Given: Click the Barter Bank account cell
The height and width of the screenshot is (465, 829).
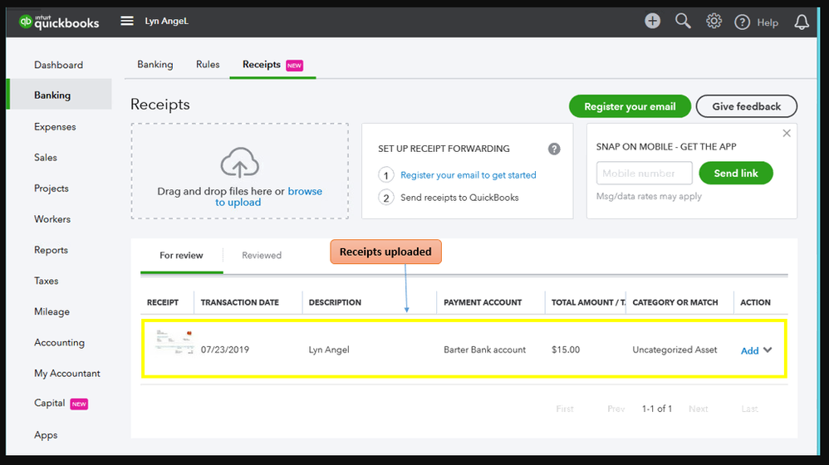Looking at the screenshot, I should coord(484,350).
